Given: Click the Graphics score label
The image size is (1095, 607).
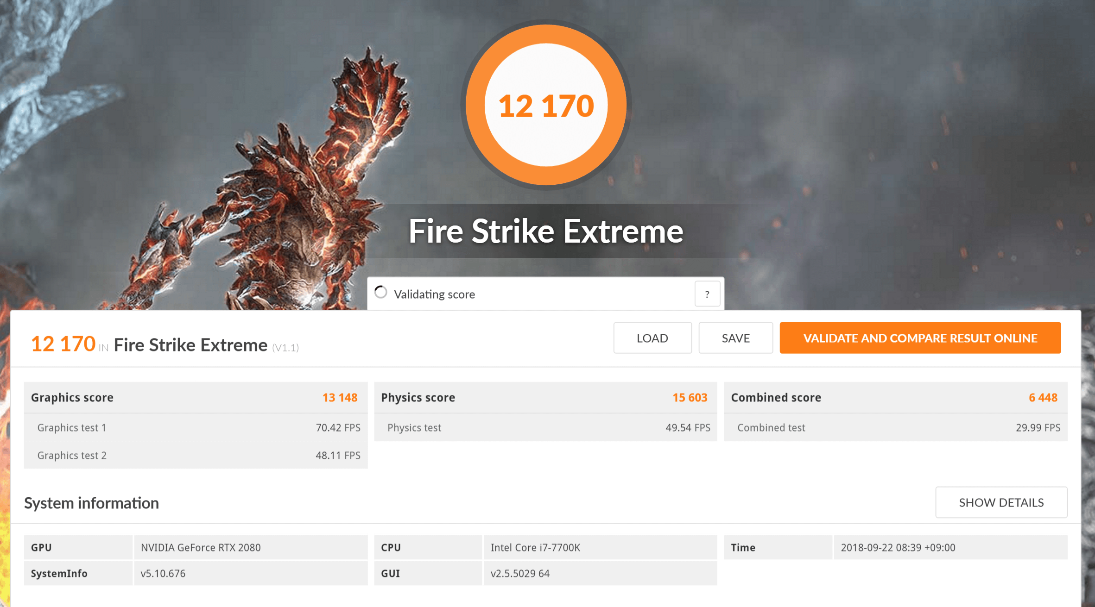Looking at the screenshot, I should click(72, 398).
